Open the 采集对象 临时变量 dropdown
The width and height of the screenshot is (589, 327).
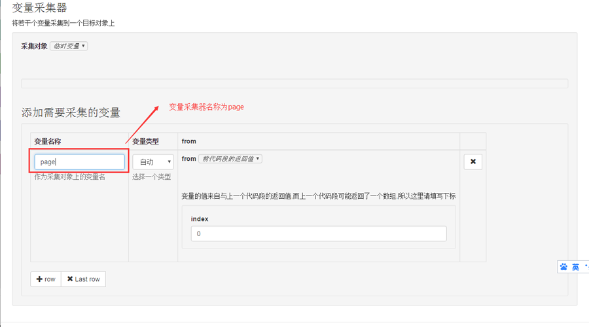[69, 46]
